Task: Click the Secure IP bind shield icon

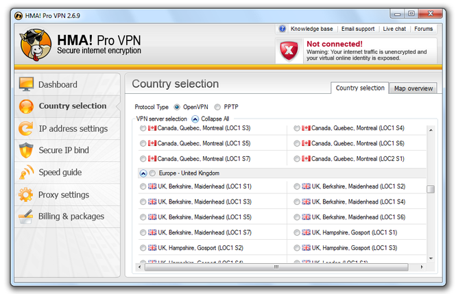Action: pyautogui.click(x=26, y=150)
